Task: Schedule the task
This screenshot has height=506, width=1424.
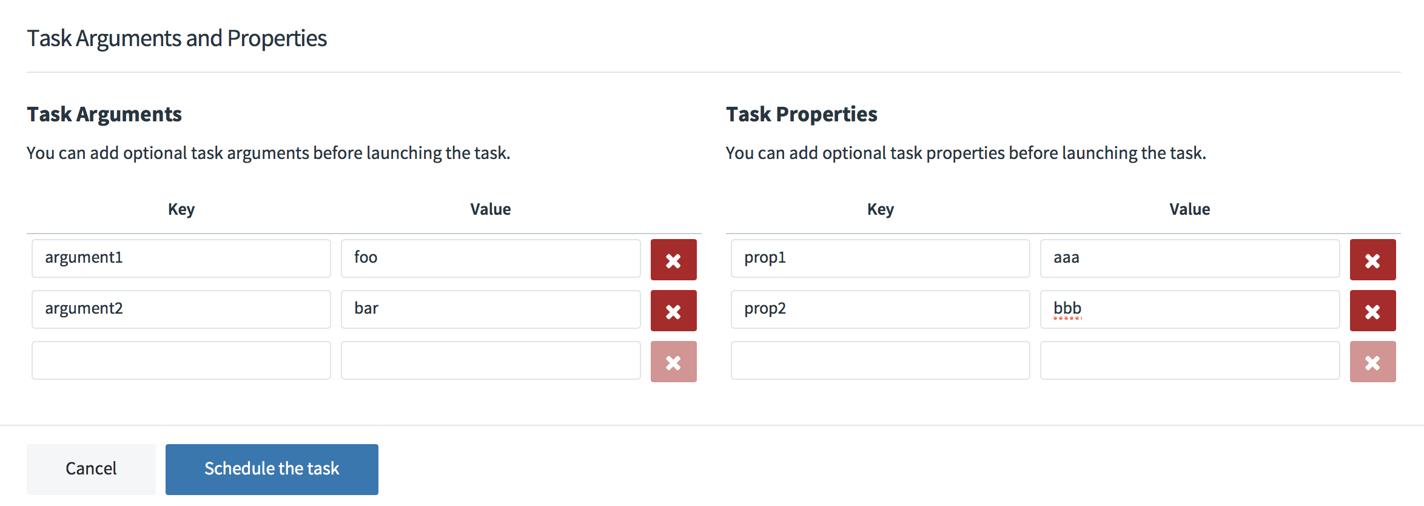Action: click(x=272, y=469)
